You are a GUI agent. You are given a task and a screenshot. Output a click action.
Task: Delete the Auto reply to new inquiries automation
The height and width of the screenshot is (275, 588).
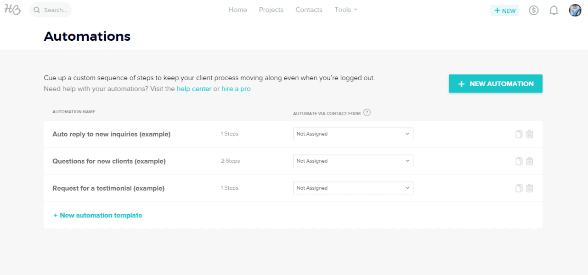pyautogui.click(x=530, y=134)
